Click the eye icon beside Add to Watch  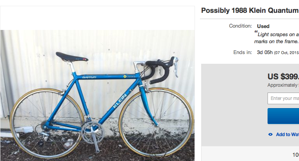pos(270,135)
